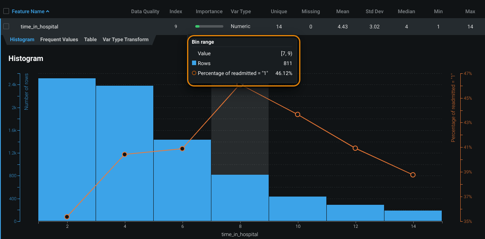Sort by Missing column header
Screen dimensions: 485x239
point(311,12)
